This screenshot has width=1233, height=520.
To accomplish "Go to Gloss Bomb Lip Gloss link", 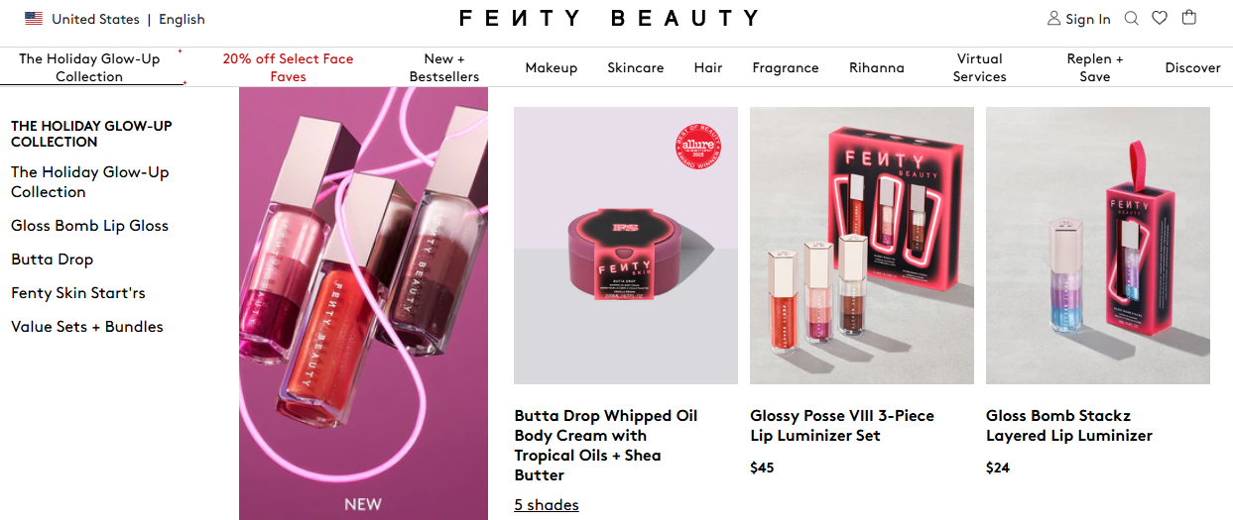I will [89, 226].
